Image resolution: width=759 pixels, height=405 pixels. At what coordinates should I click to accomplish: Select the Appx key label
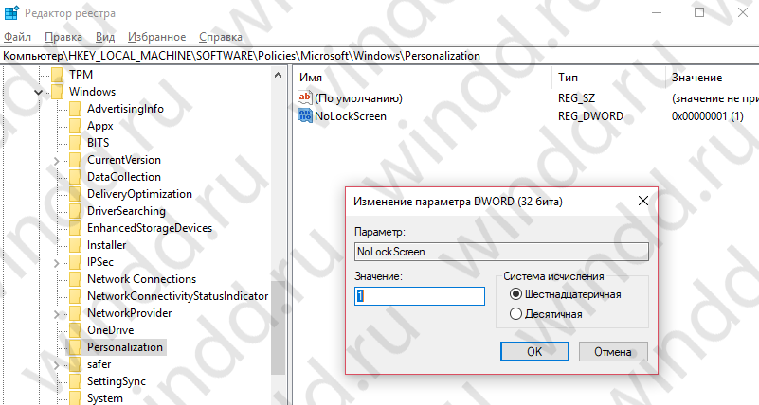(x=100, y=126)
